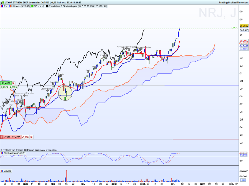Screen dimensions: 249x186
Task: Click the mai month on the time axis
Action: (x=26, y=184)
